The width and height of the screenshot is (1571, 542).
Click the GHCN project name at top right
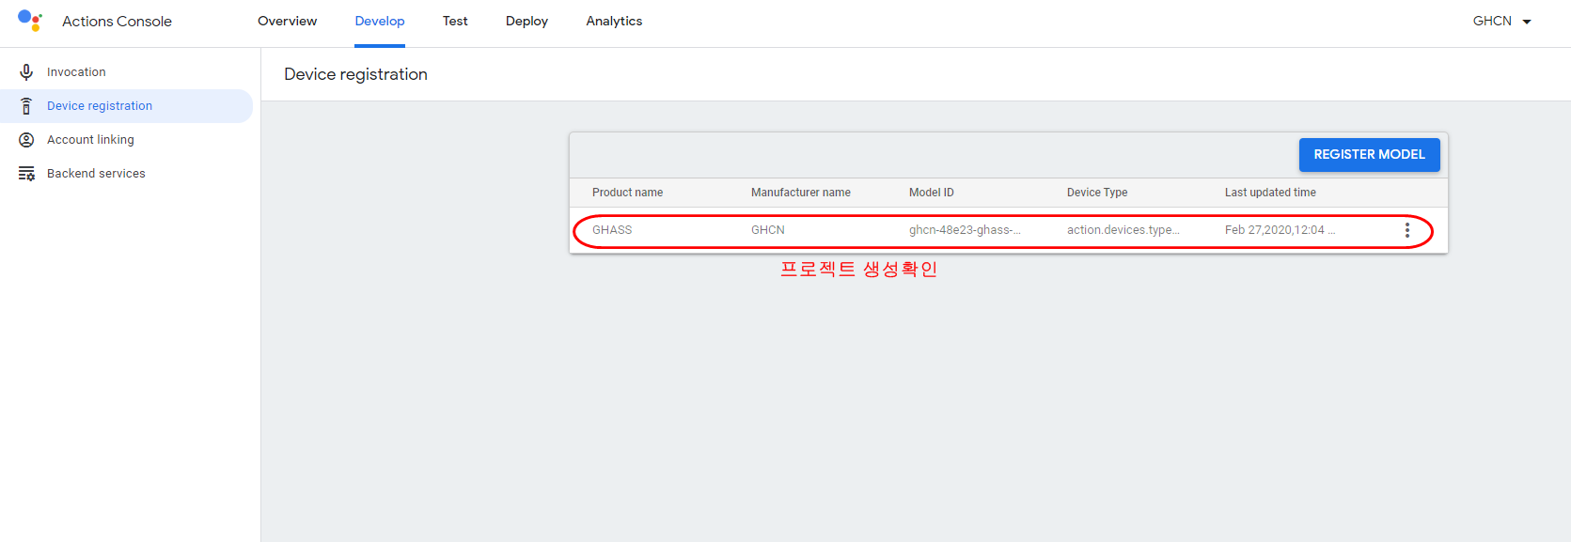pos(1492,22)
